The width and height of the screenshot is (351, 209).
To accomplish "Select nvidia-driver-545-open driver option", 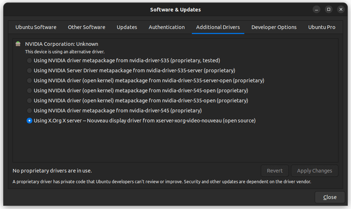I will tap(29, 91).
